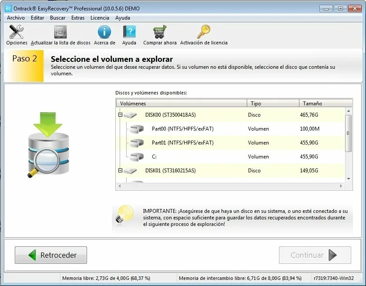Click the Memoria libre status entry
The height and width of the screenshot is (286, 366).
(x=106, y=278)
